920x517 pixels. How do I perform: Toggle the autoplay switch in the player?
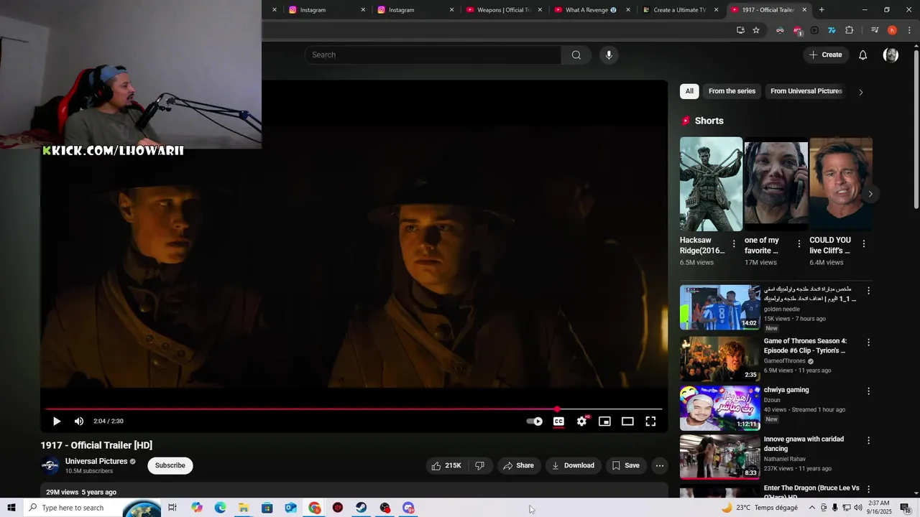tap(535, 421)
